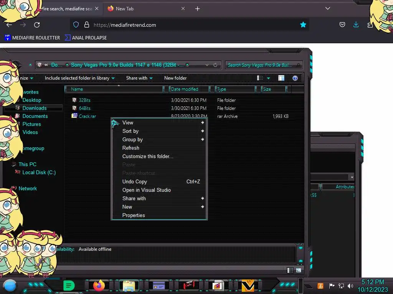Image resolution: width=393 pixels, height=294 pixels.
Task: Open the MEDIAFIRE ROULETTER bookmark
Action: point(32,38)
